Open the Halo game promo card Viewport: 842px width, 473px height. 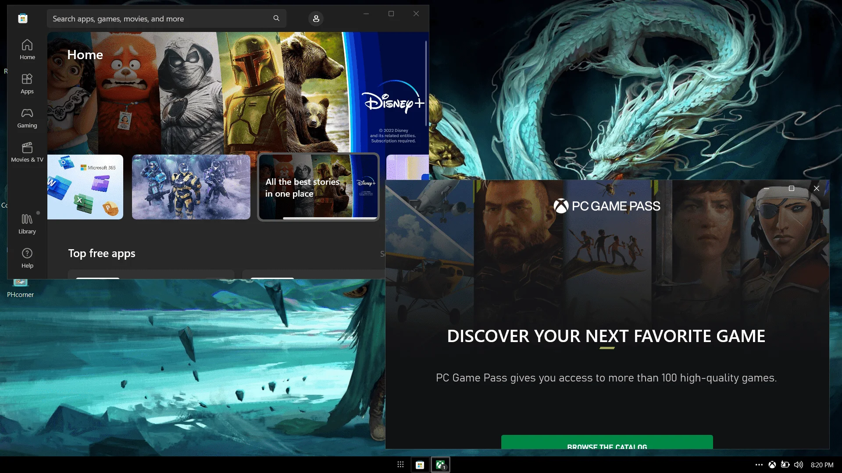point(191,187)
